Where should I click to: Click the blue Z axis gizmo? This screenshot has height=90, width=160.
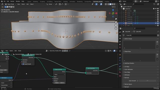coord(113,10)
